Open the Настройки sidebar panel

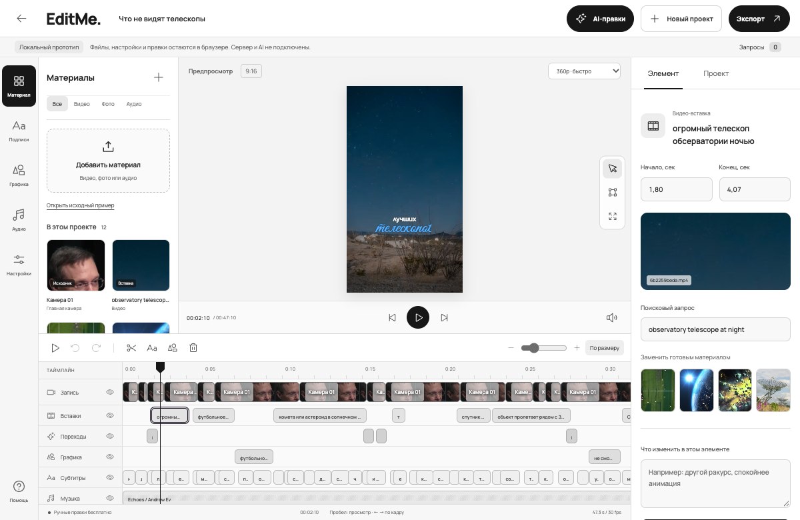(19, 265)
